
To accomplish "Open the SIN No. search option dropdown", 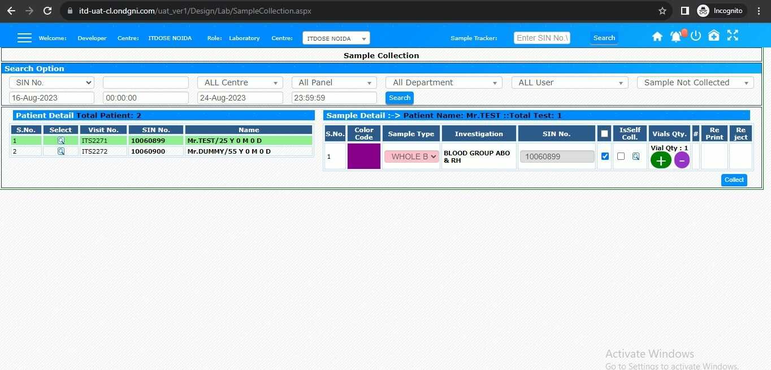I will pos(51,82).
